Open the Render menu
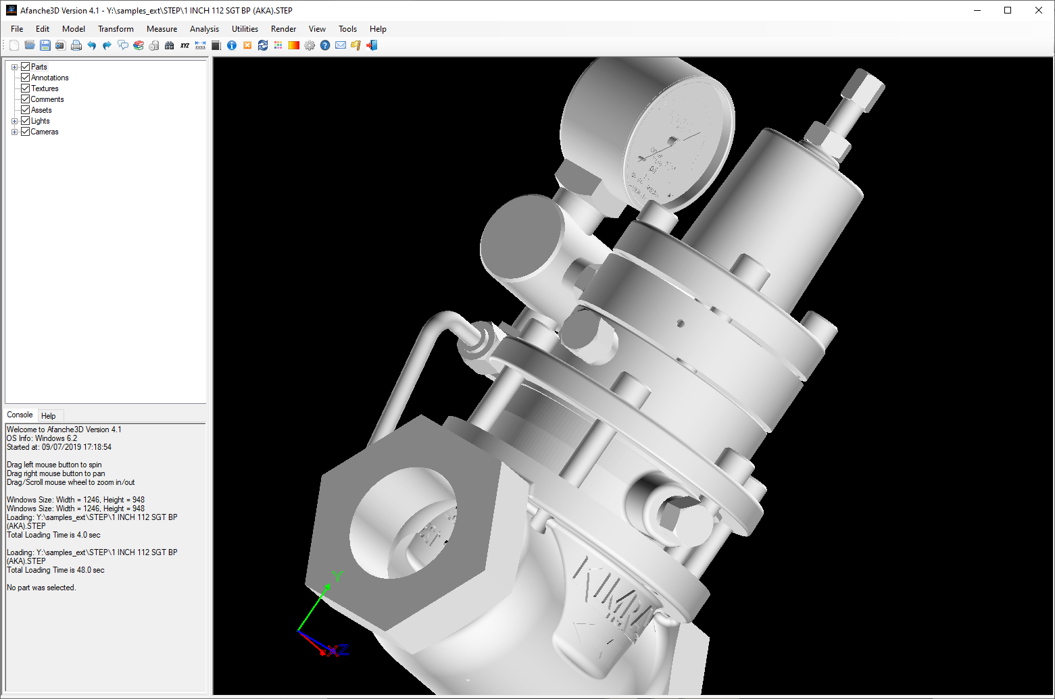Image resolution: width=1055 pixels, height=699 pixels. click(283, 29)
